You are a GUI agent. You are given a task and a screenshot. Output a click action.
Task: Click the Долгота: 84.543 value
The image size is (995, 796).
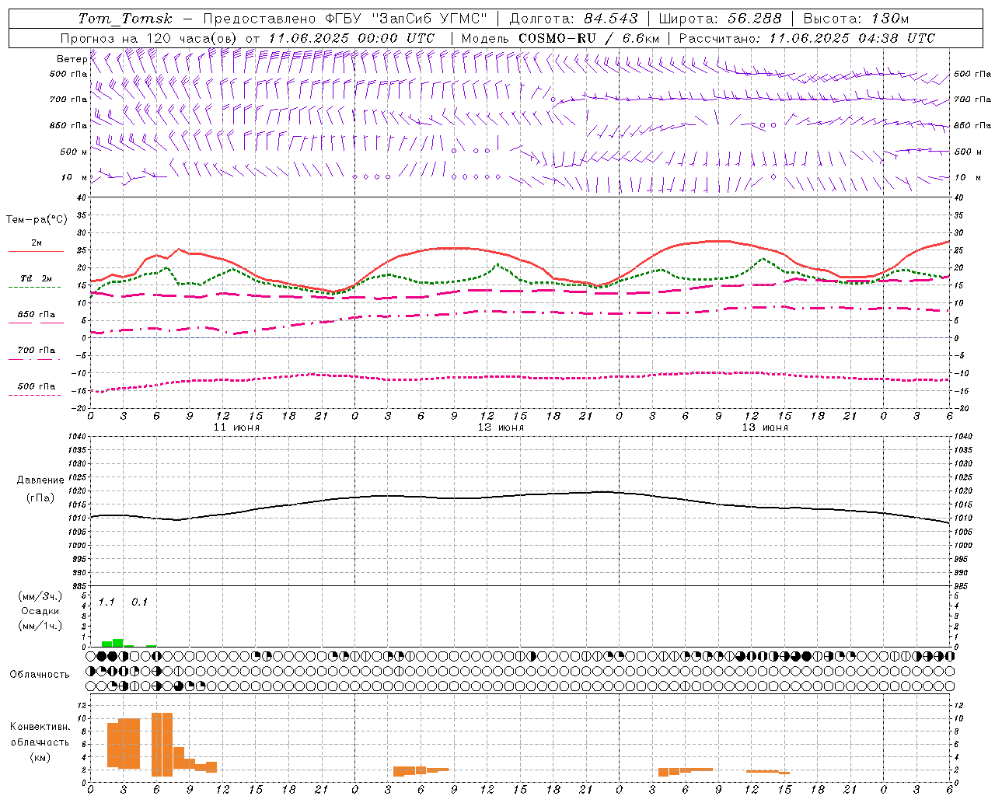tap(574, 19)
